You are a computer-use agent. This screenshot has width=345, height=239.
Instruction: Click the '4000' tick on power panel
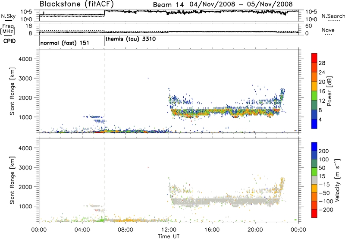tap(25, 59)
